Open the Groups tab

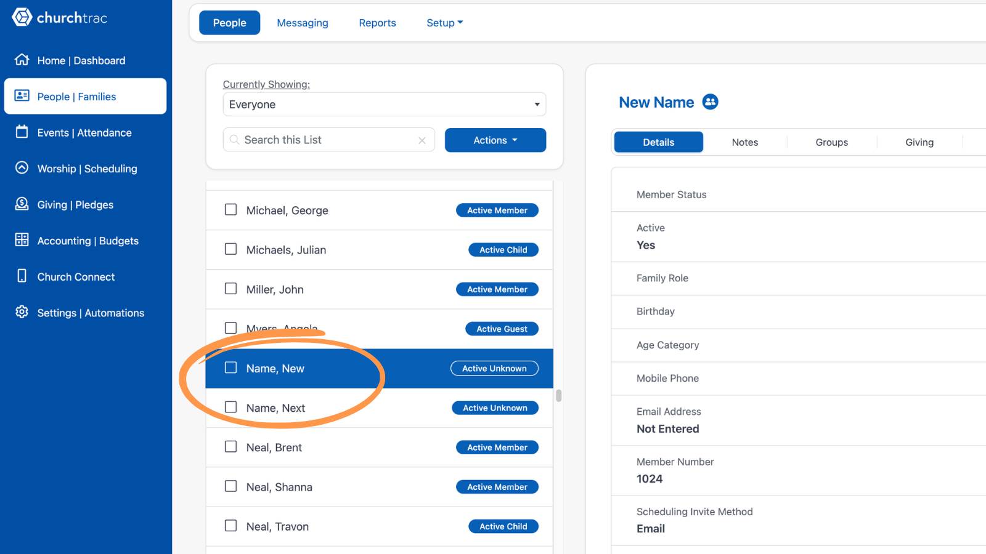click(832, 142)
